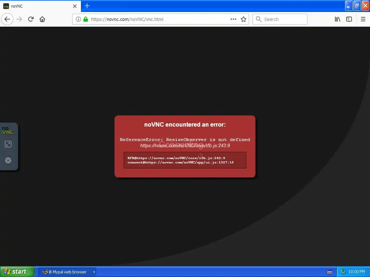Toggle the browser sidebar view

[x=349, y=19]
